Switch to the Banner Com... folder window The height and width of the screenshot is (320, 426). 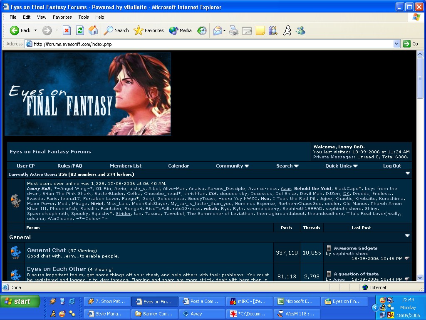click(155, 314)
